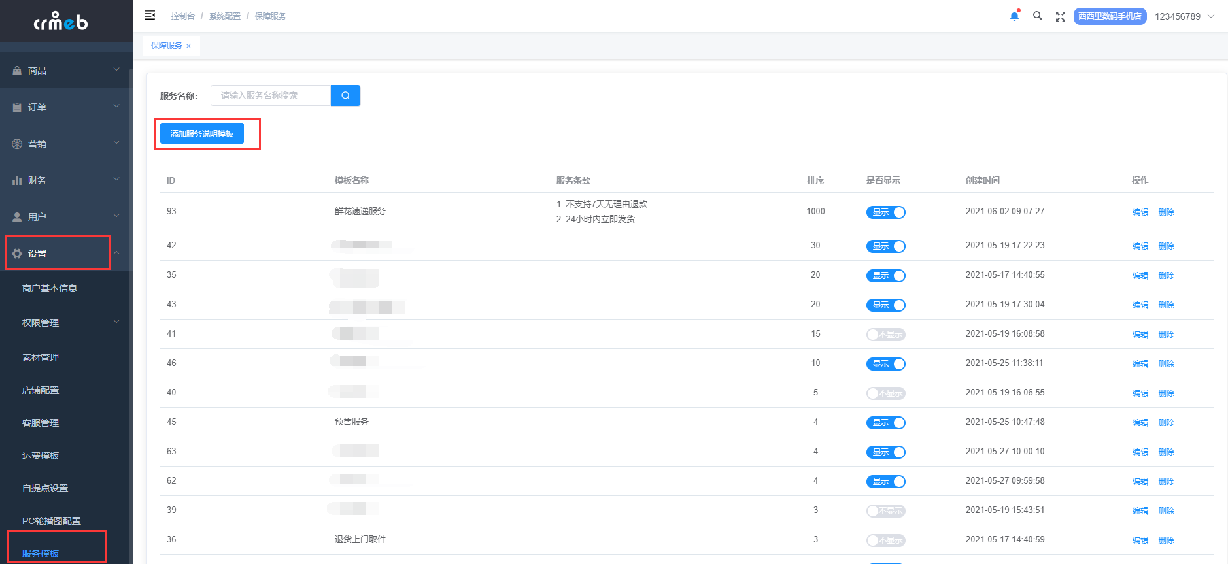The image size is (1228, 564).
Task: Click the text 鲜花速递服务
Action: click(x=360, y=211)
